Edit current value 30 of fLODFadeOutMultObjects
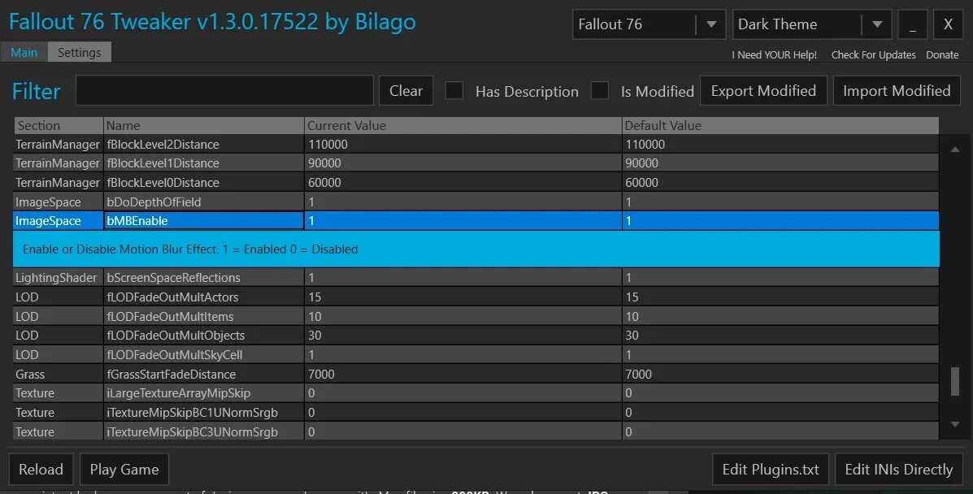The image size is (973, 494). pyautogui.click(x=463, y=335)
